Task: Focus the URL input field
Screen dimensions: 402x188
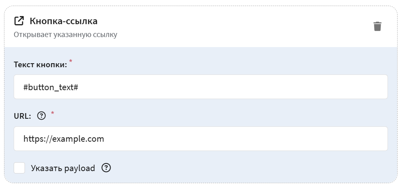Action: click(200, 139)
